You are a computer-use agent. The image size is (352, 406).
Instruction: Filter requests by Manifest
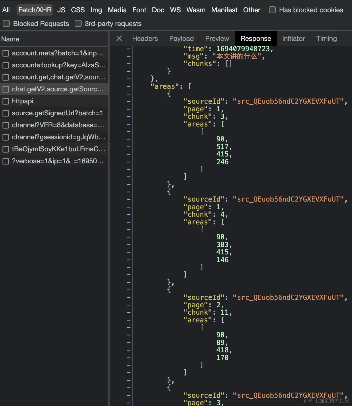point(224,10)
